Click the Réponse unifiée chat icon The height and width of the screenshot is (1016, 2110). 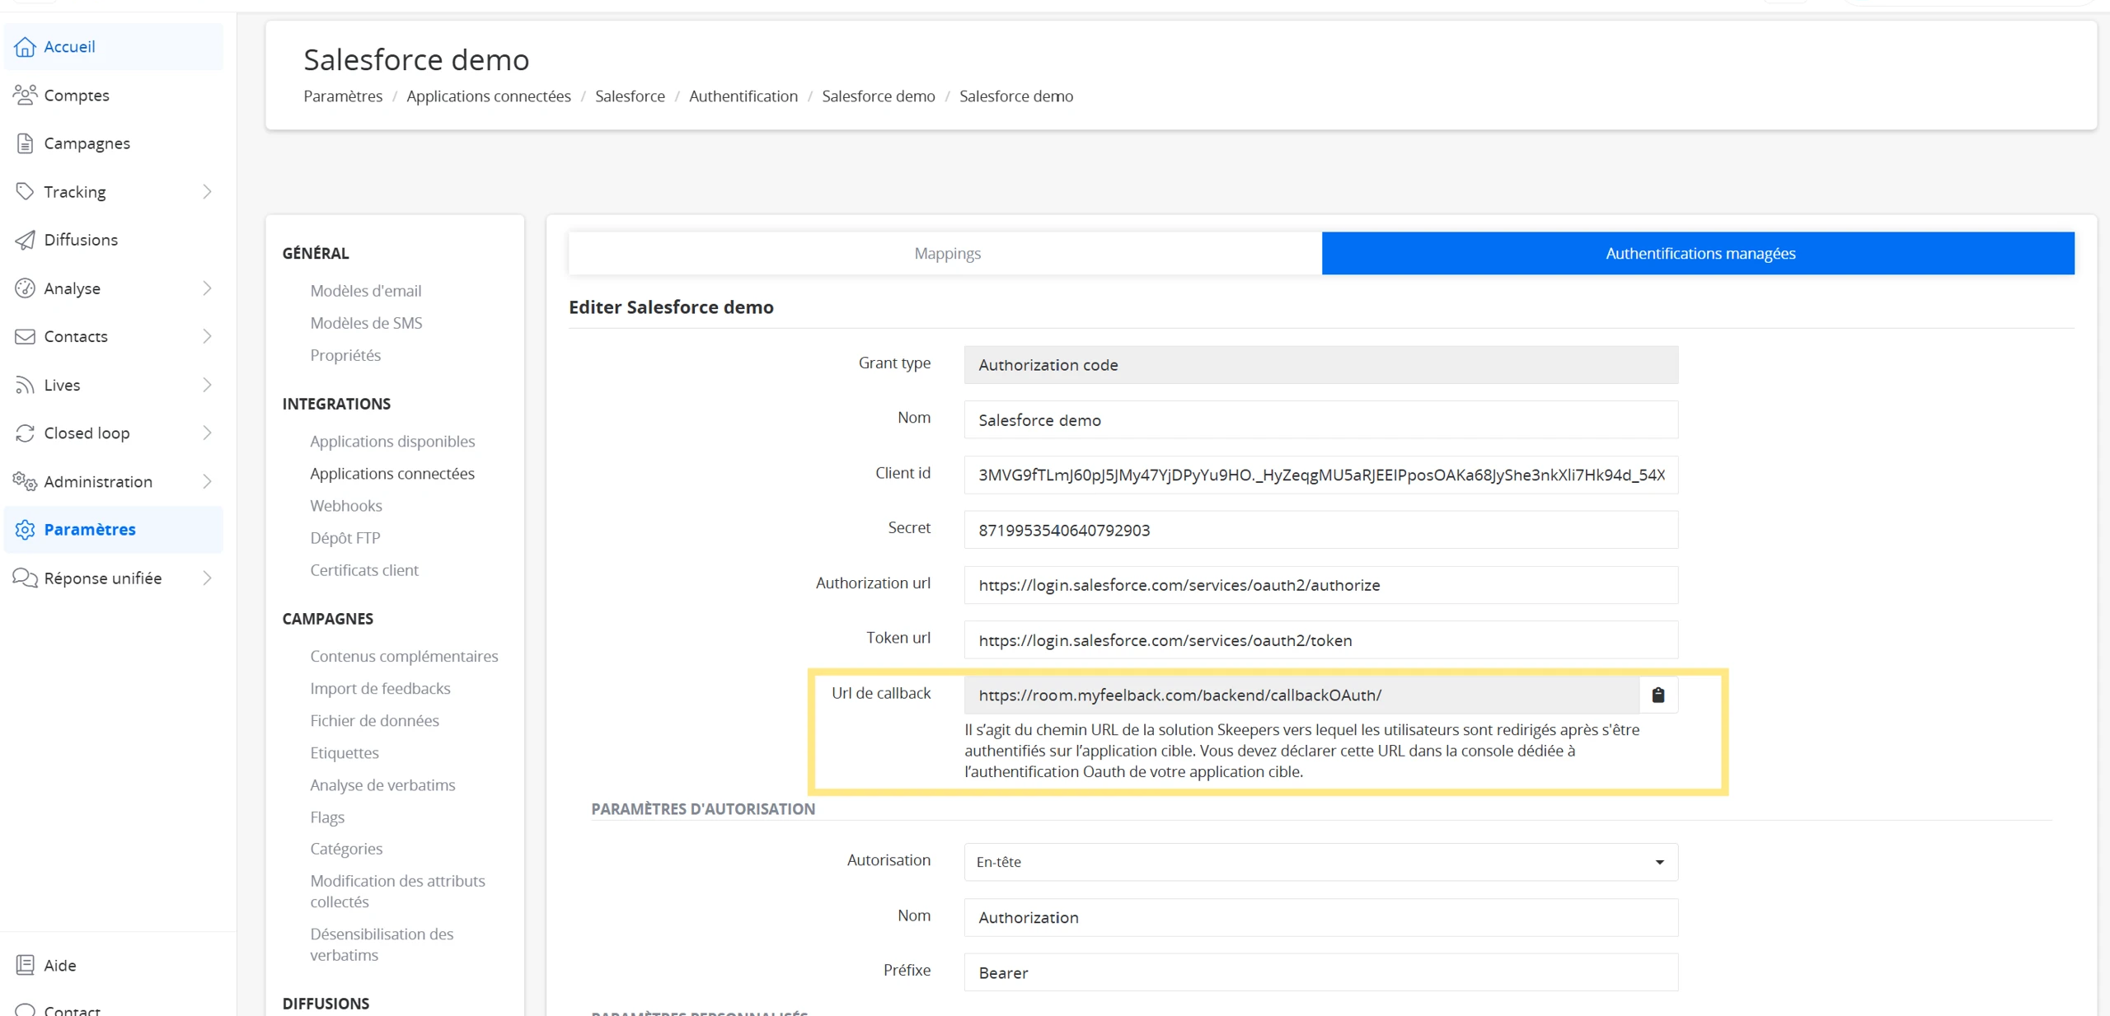25,578
